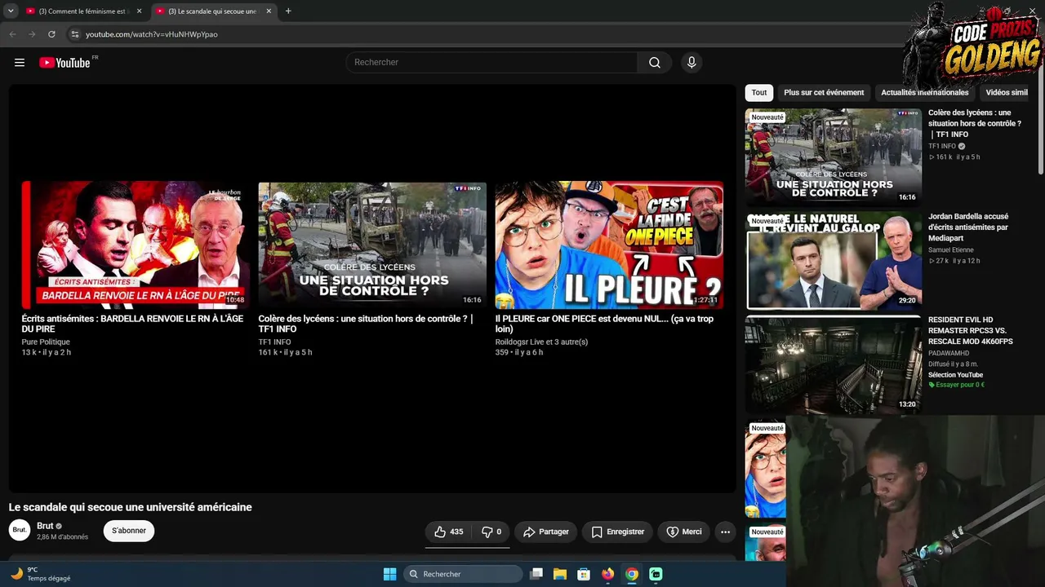Subscribe with the S'abonner button
This screenshot has height=587, width=1045.
pyautogui.click(x=129, y=531)
